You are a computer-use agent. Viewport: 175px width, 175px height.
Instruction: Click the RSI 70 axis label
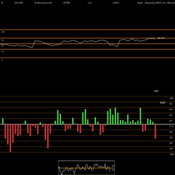pyautogui.click(x=2, y=40)
